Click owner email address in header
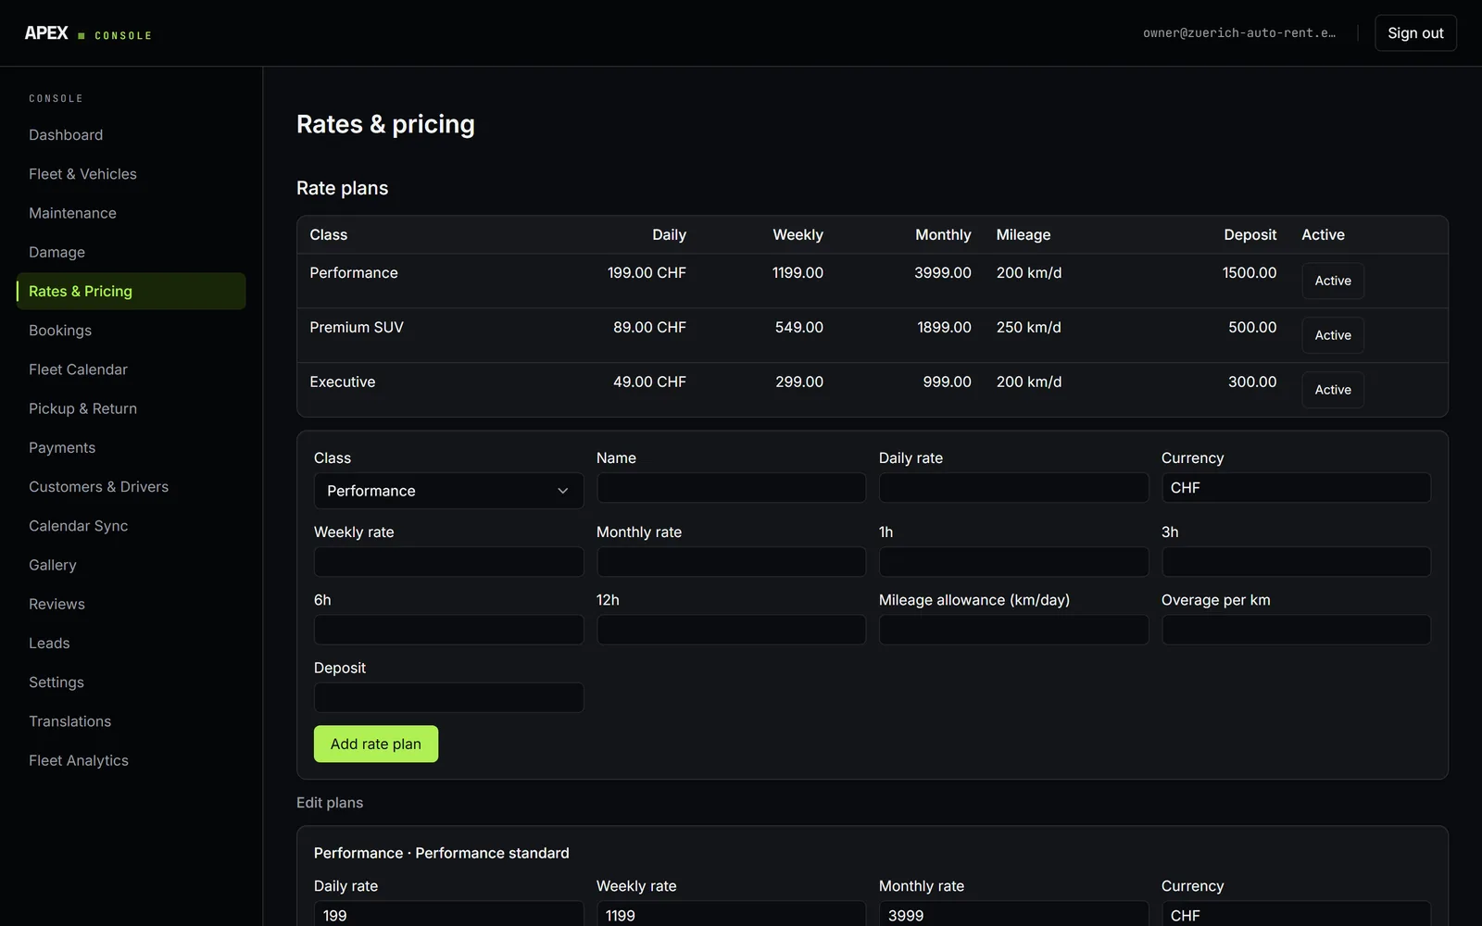Screen dimensions: 1482x926 tap(1239, 33)
